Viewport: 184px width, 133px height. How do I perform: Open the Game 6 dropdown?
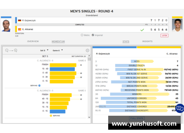58,50
